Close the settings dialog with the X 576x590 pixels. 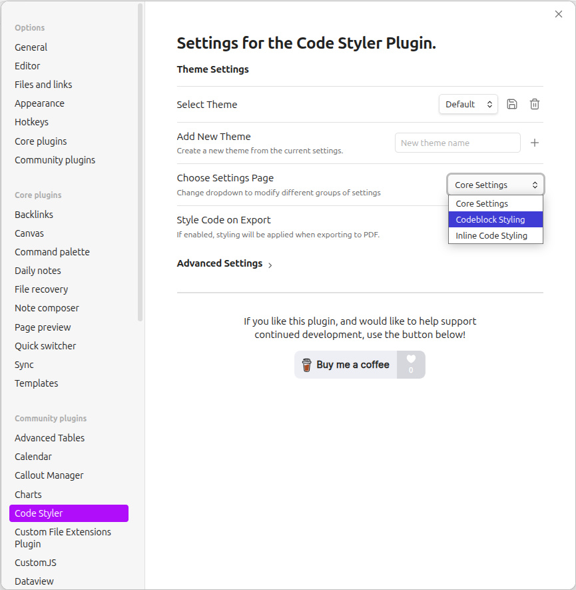point(558,15)
